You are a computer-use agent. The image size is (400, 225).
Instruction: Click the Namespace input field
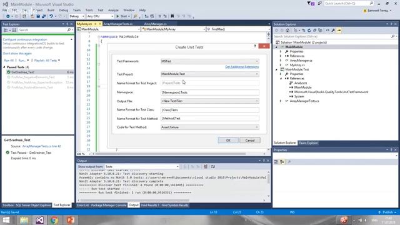[210, 92]
